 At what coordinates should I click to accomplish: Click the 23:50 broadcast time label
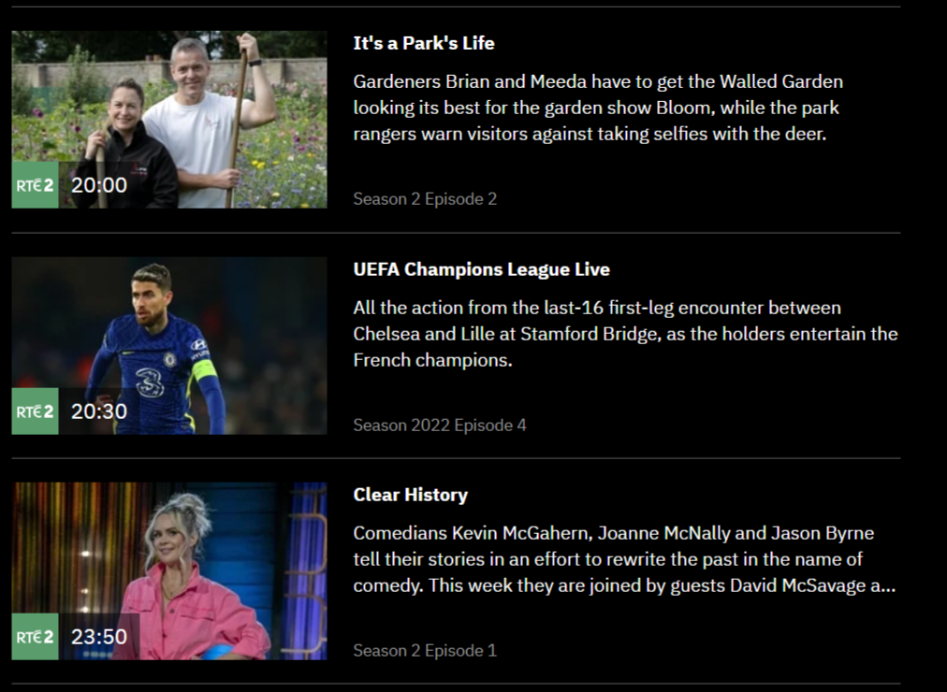(x=99, y=637)
